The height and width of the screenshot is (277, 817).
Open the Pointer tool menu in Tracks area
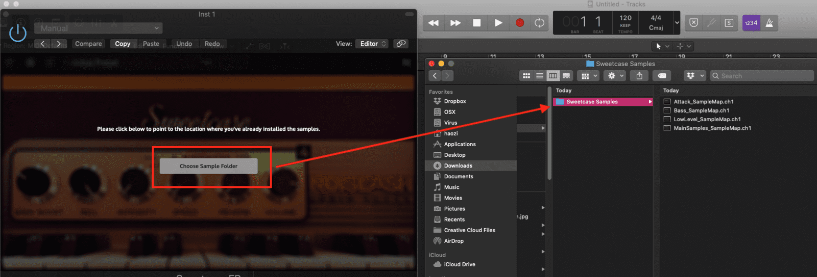(663, 46)
